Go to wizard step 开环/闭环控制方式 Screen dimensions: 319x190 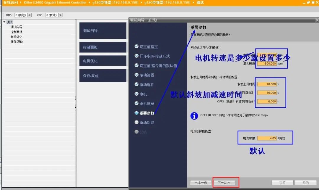[154, 56]
